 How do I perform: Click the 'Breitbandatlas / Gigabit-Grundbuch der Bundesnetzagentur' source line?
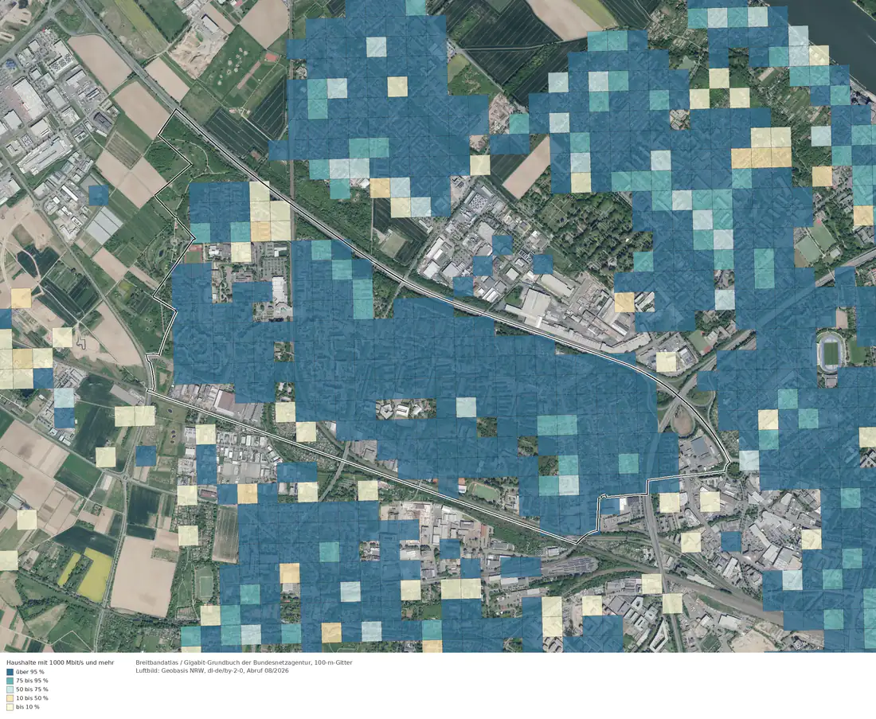(244, 662)
